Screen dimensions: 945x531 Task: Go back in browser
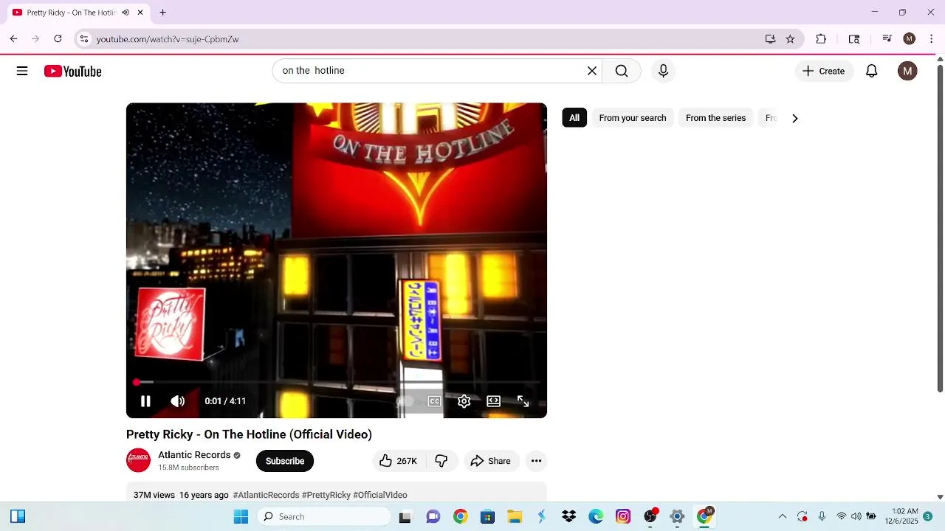(13, 39)
